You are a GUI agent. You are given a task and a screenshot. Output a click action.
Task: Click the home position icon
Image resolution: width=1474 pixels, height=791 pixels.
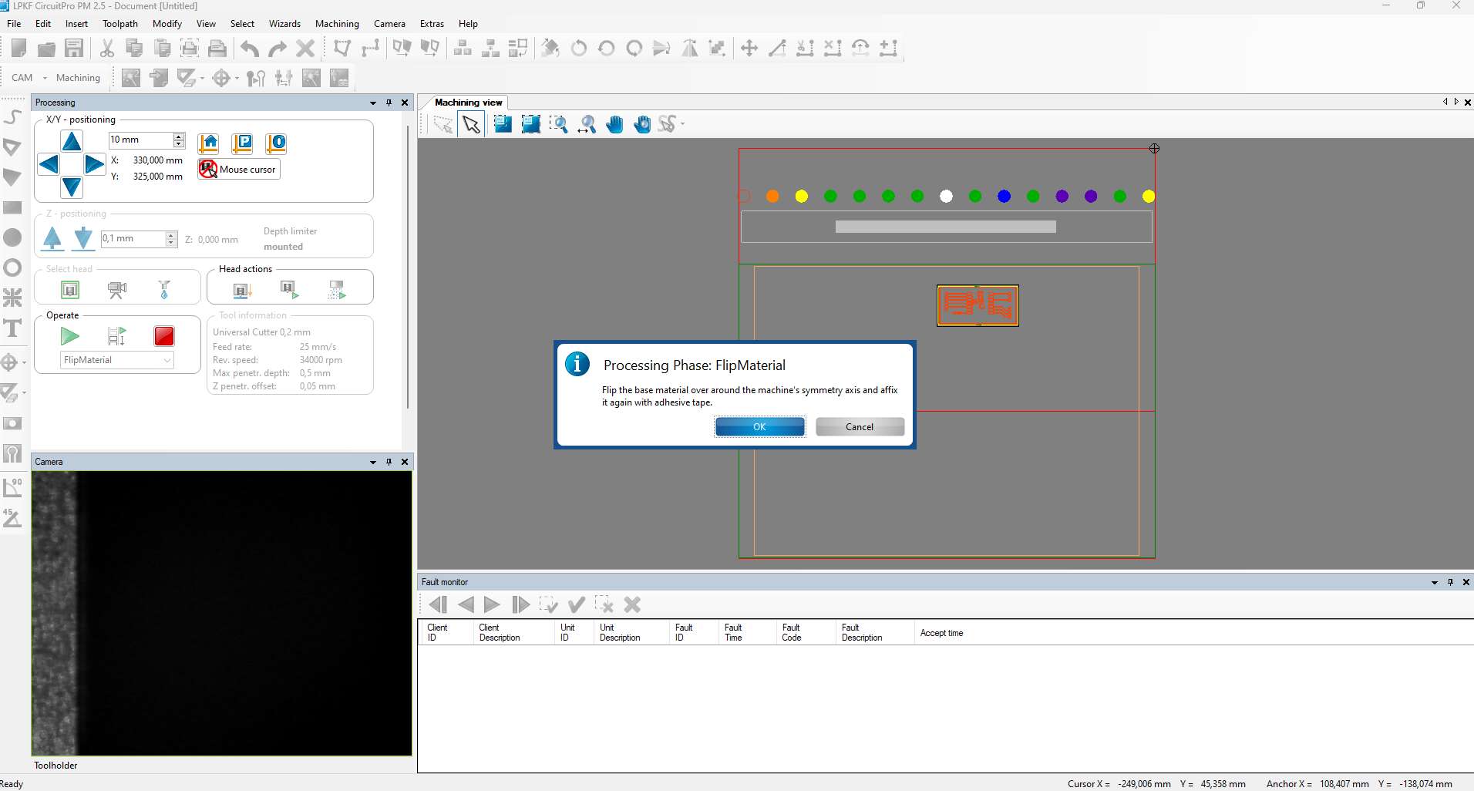coord(209,143)
